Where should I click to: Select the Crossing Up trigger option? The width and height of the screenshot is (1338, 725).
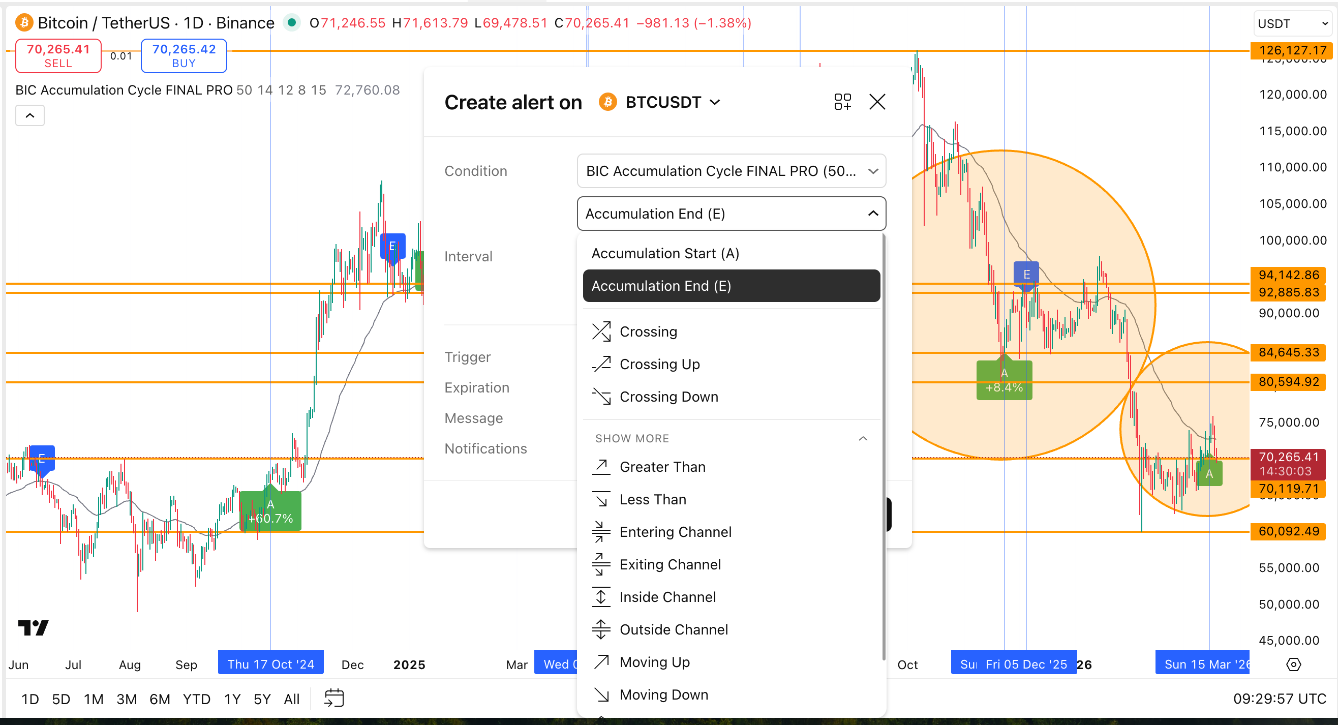point(659,364)
